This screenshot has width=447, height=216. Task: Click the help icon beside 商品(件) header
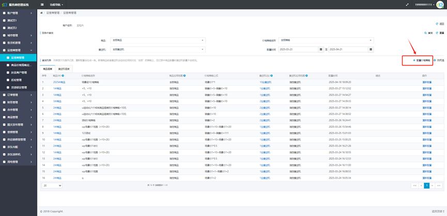[63, 76]
